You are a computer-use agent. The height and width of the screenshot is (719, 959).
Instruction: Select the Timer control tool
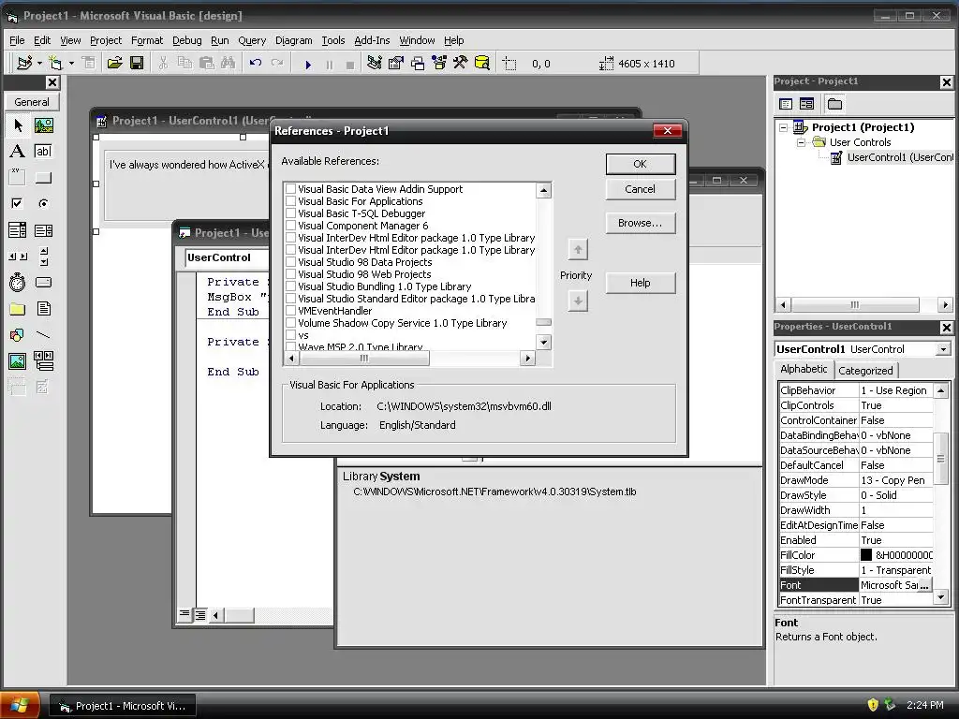coord(18,283)
